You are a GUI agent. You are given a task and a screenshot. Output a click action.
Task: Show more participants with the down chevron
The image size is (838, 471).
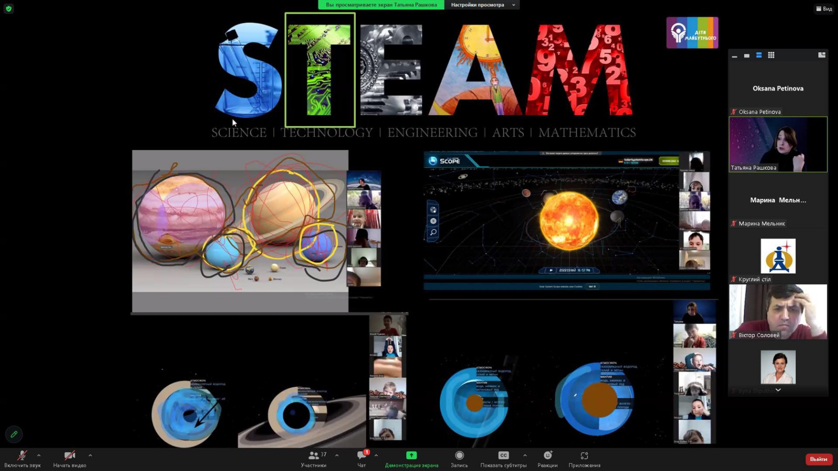tap(778, 390)
